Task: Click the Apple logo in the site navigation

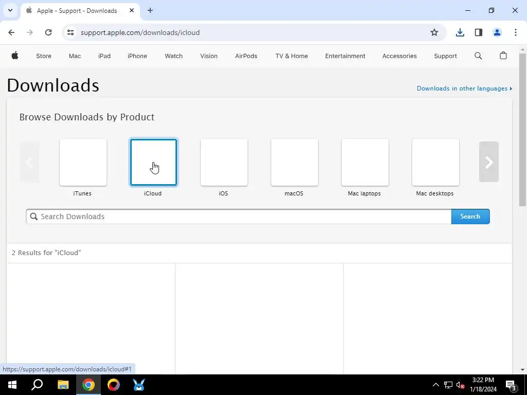Action: point(15,56)
